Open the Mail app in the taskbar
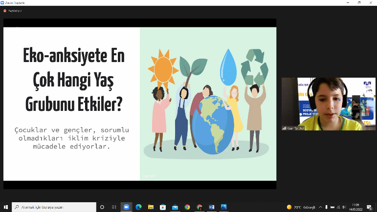Image resolution: width=377 pixels, height=212 pixels. (175, 207)
